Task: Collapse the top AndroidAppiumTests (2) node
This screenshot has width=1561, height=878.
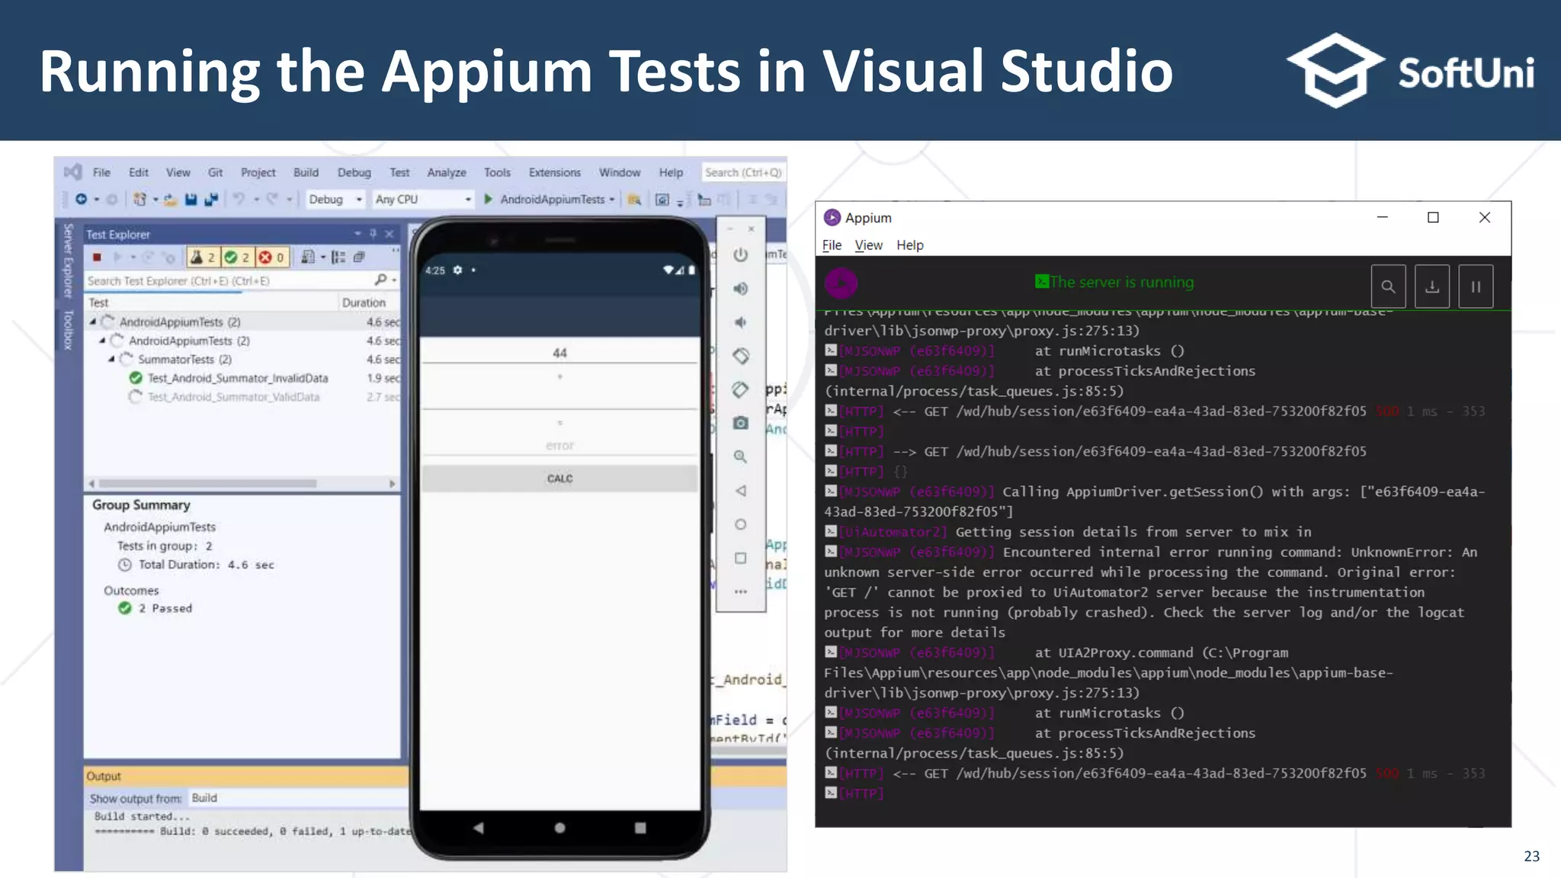Action: pos(93,322)
